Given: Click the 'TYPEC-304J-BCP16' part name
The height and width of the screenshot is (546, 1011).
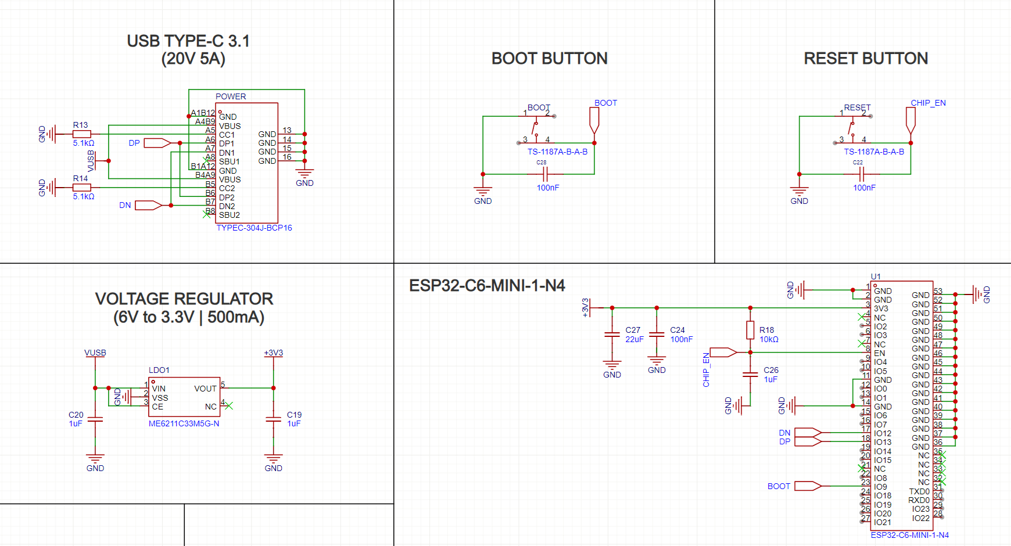Looking at the screenshot, I should point(254,228).
